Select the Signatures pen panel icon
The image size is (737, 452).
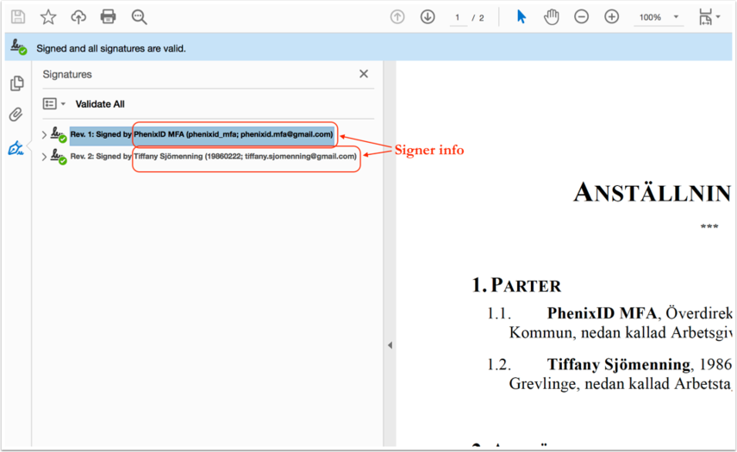pyautogui.click(x=16, y=148)
